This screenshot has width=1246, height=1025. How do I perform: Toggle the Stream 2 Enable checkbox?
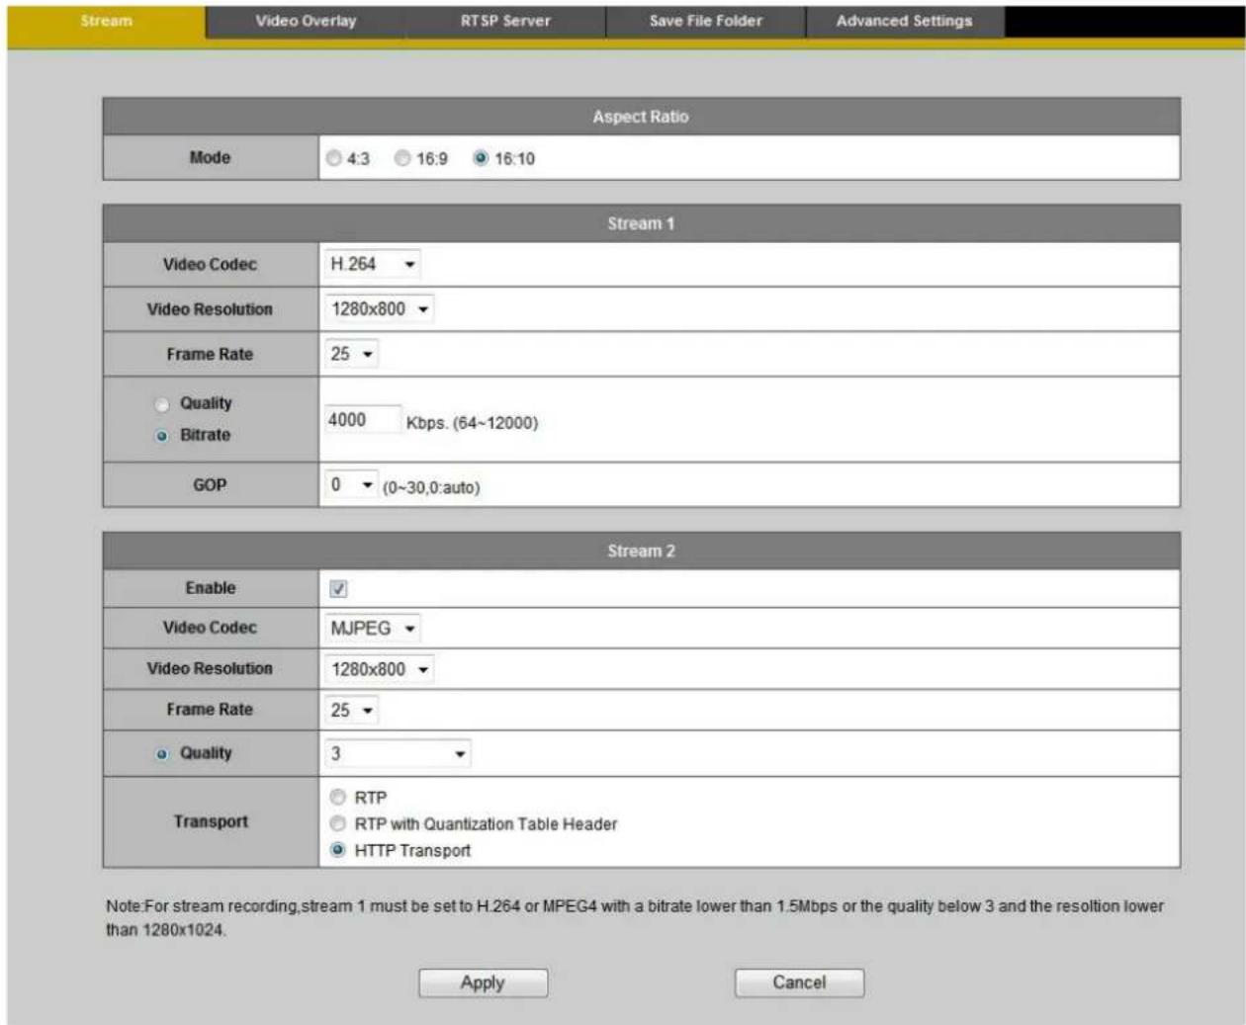338,589
